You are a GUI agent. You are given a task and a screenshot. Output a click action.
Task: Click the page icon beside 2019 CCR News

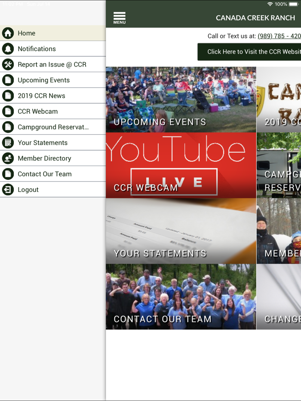click(x=8, y=96)
